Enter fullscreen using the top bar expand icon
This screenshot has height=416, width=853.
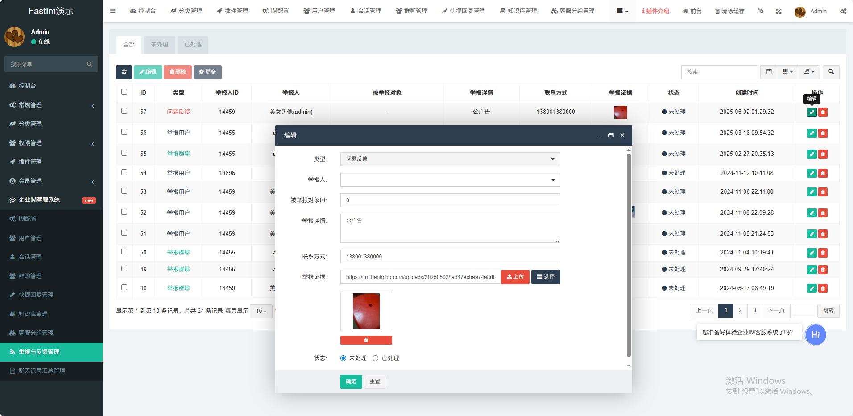tap(778, 11)
